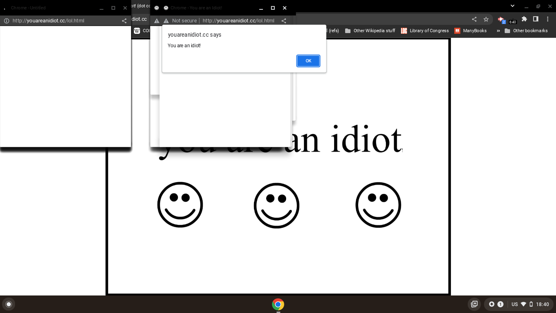Click share icon in main Chrome address bar
Screen dimensions: 556x313
(x=474, y=19)
